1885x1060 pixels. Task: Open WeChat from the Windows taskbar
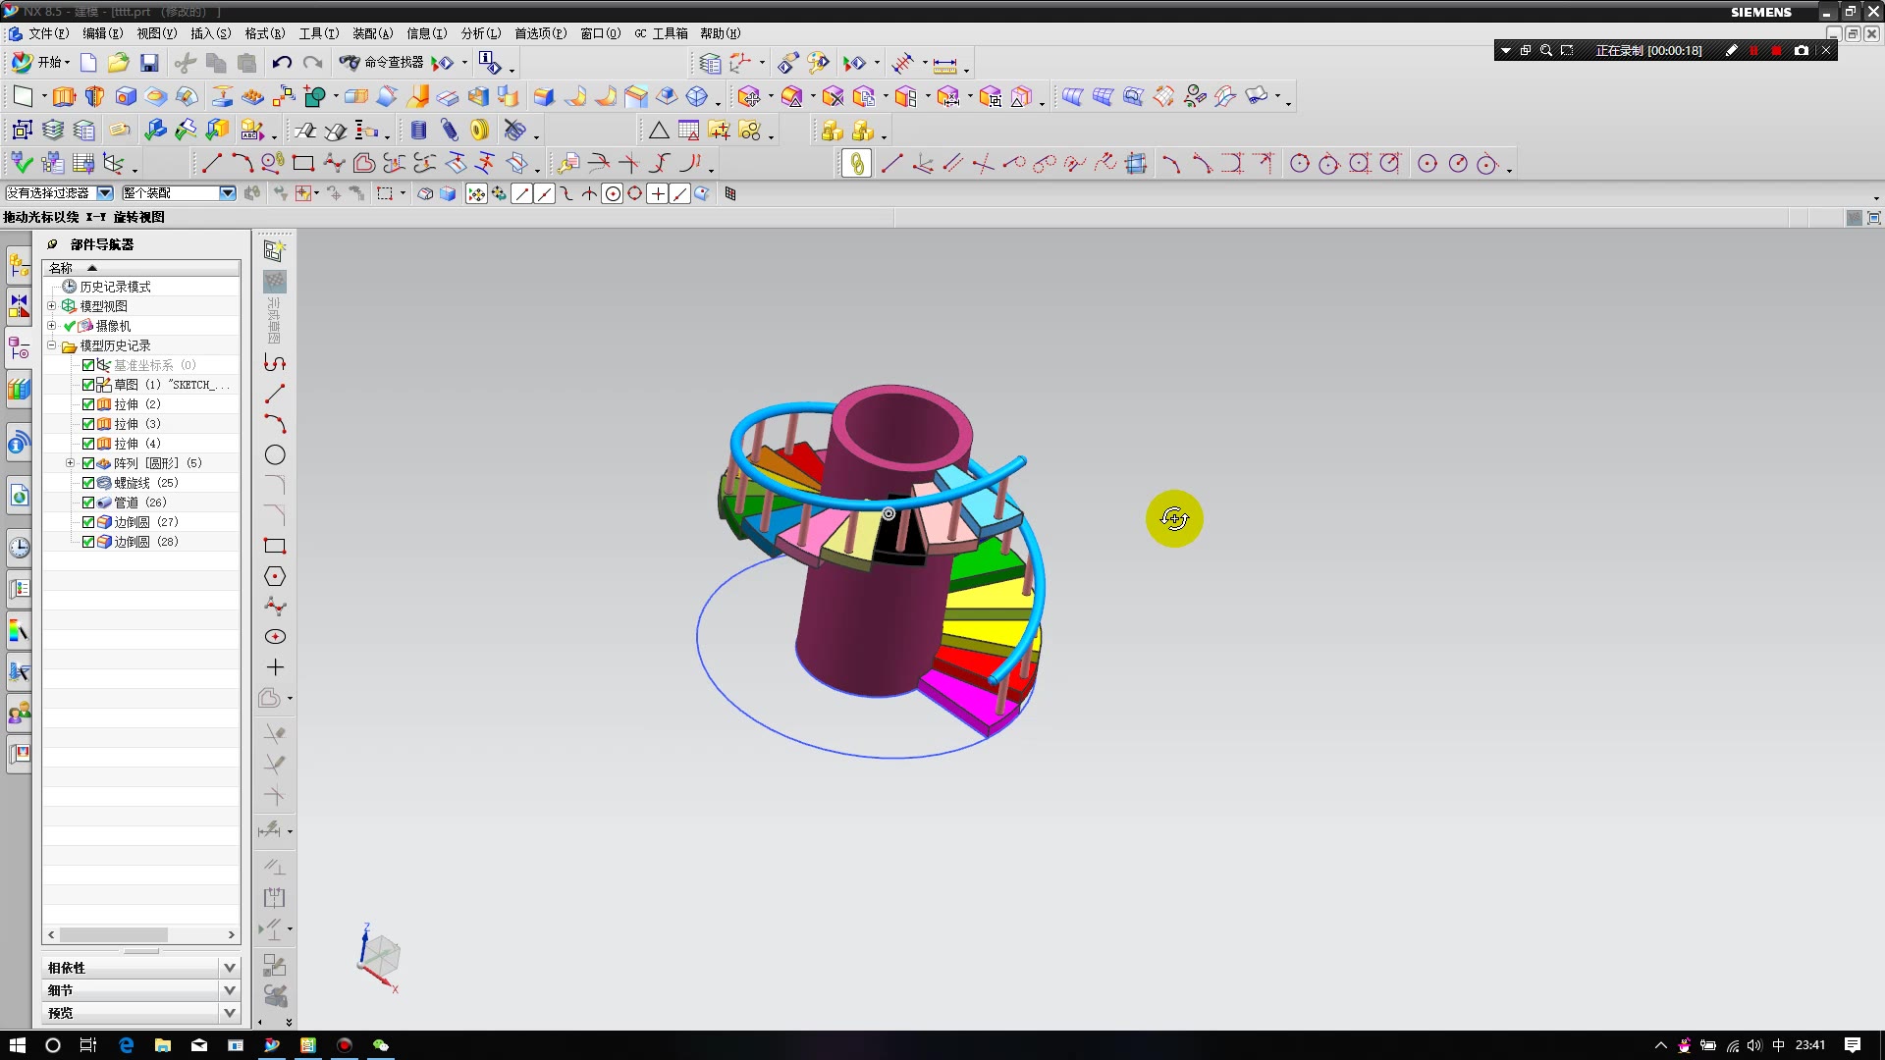381,1045
